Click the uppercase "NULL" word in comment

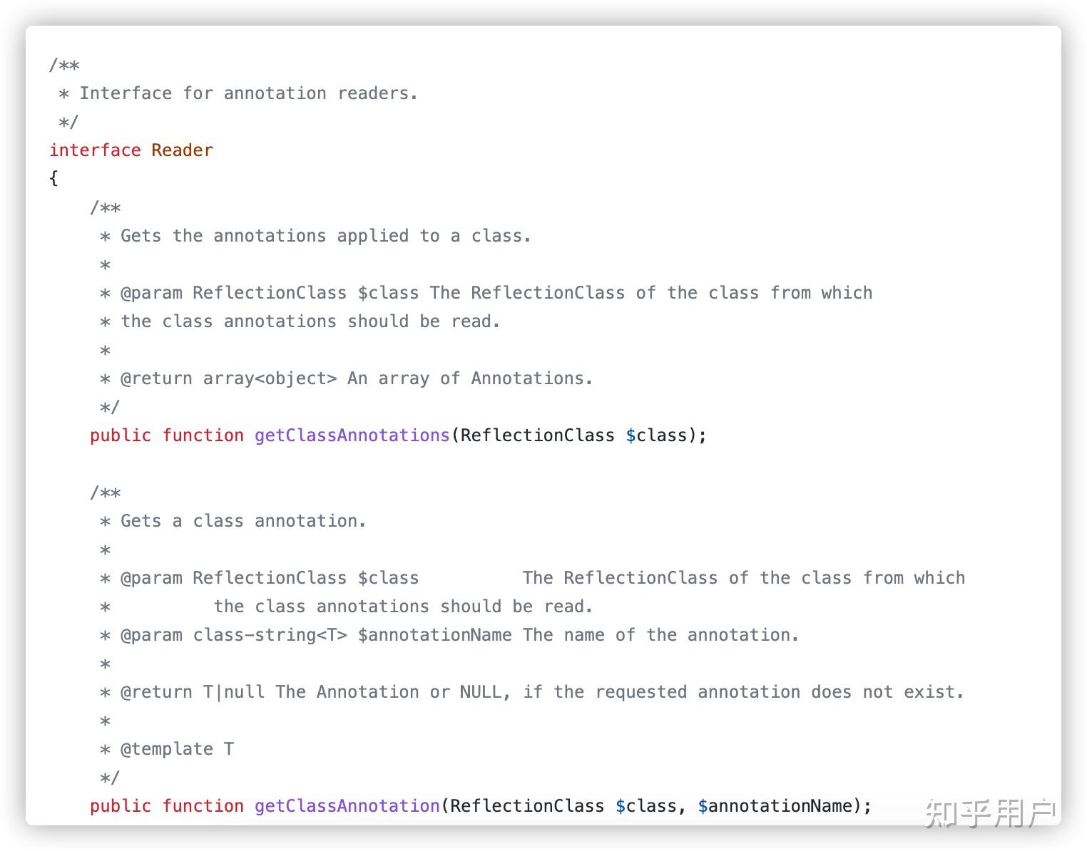pos(480,692)
